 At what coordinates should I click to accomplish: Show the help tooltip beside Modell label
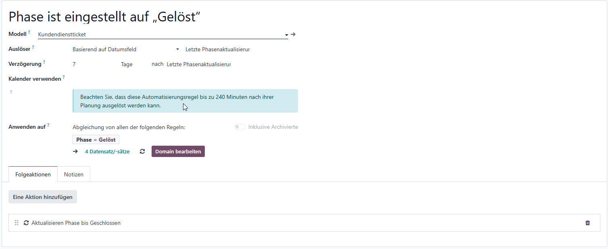pyautogui.click(x=29, y=32)
